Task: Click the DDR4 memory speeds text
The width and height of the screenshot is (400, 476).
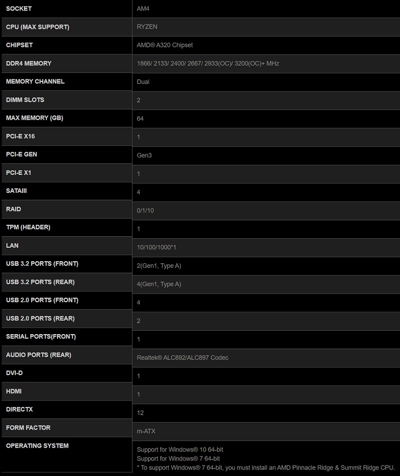Action: click(207, 63)
